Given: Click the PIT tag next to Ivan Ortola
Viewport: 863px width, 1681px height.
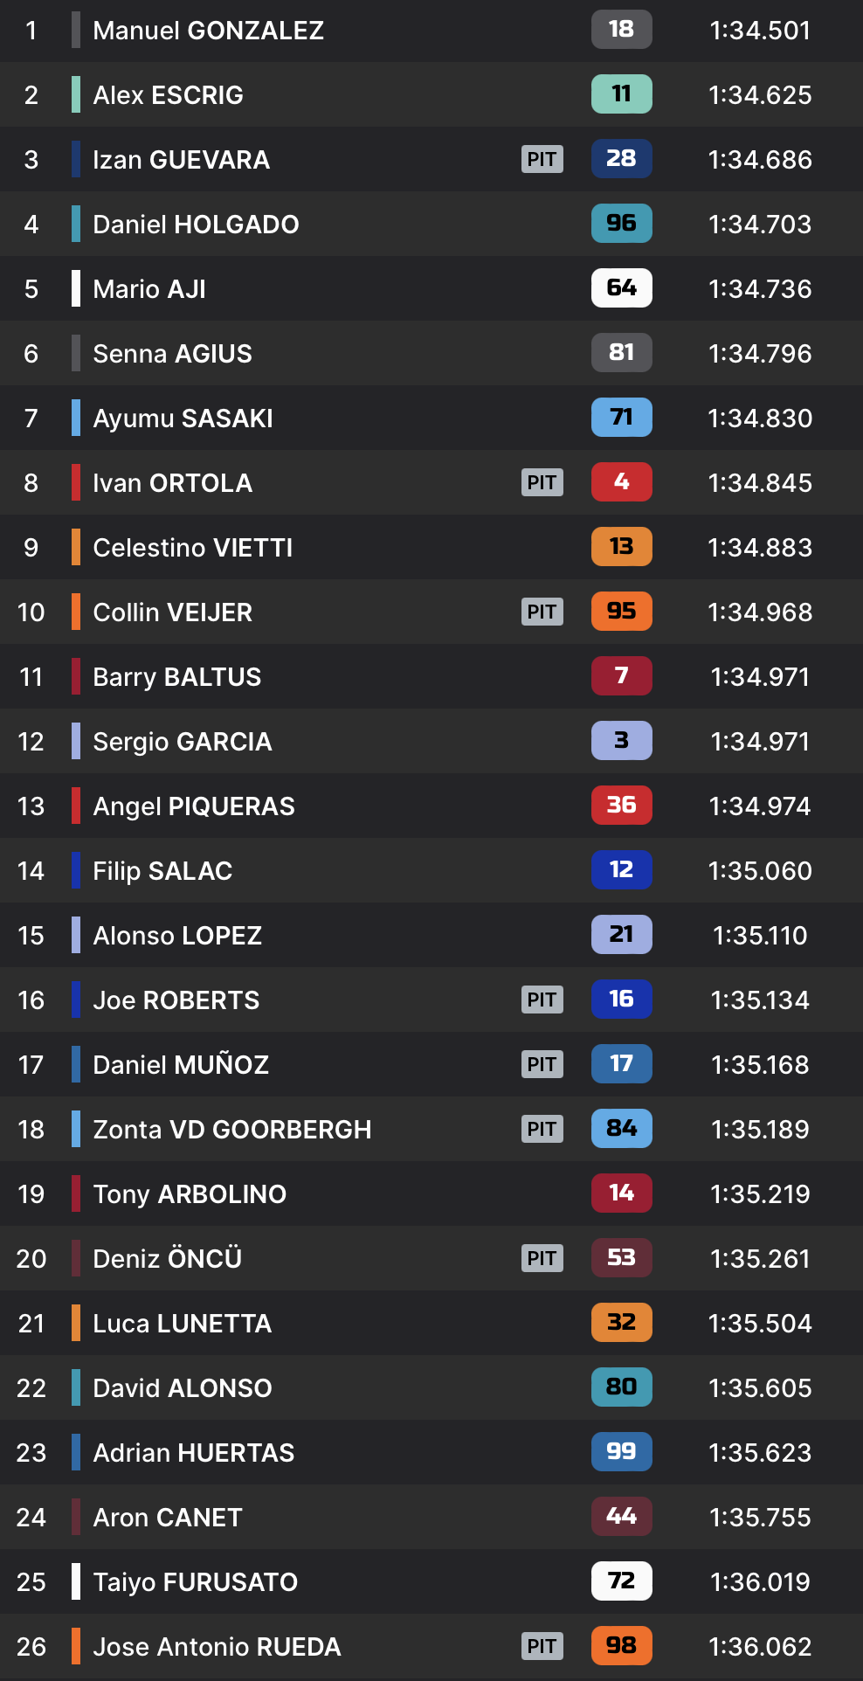Looking at the screenshot, I should [542, 482].
